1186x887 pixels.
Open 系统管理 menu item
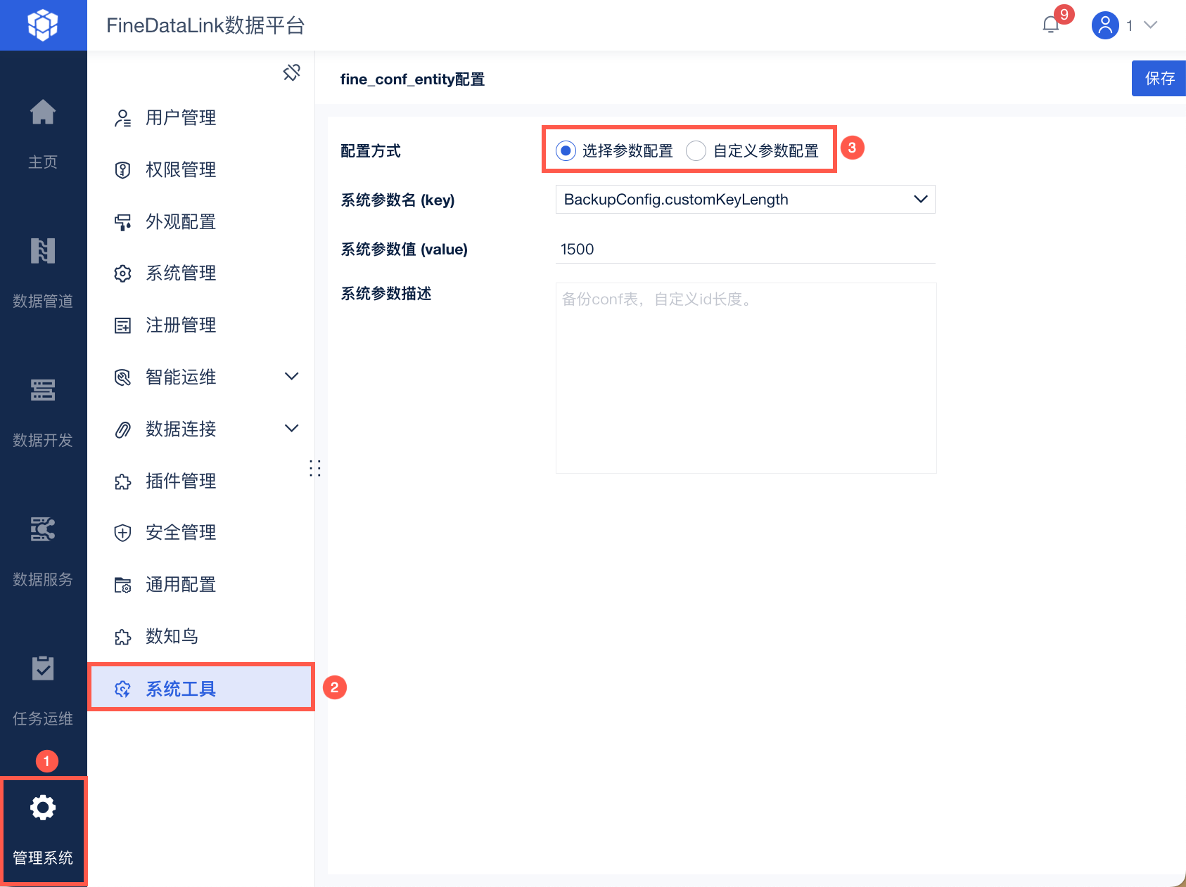201,273
